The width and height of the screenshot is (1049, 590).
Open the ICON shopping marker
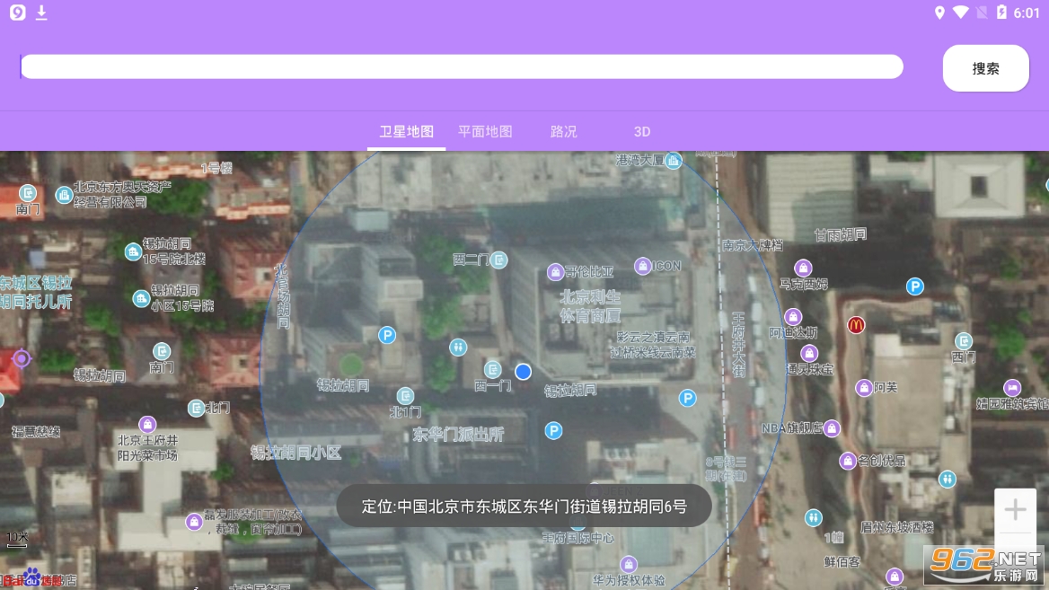pyautogui.click(x=643, y=266)
